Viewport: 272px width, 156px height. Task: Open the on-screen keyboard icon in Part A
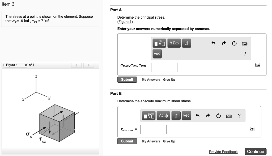coord(244,43)
